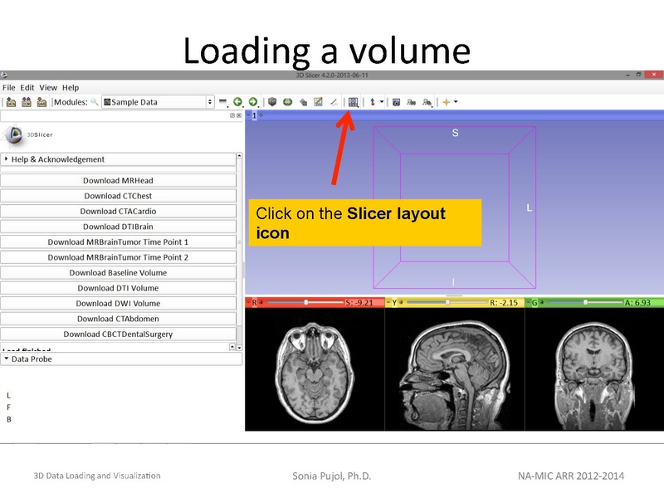Click the red slice offset slider
This screenshot has width=664, height=498.
pos(305,302)
